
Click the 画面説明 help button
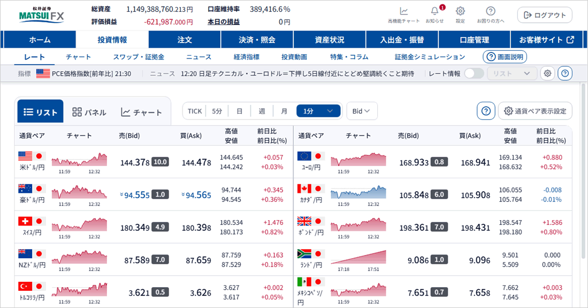click(505, 57)
